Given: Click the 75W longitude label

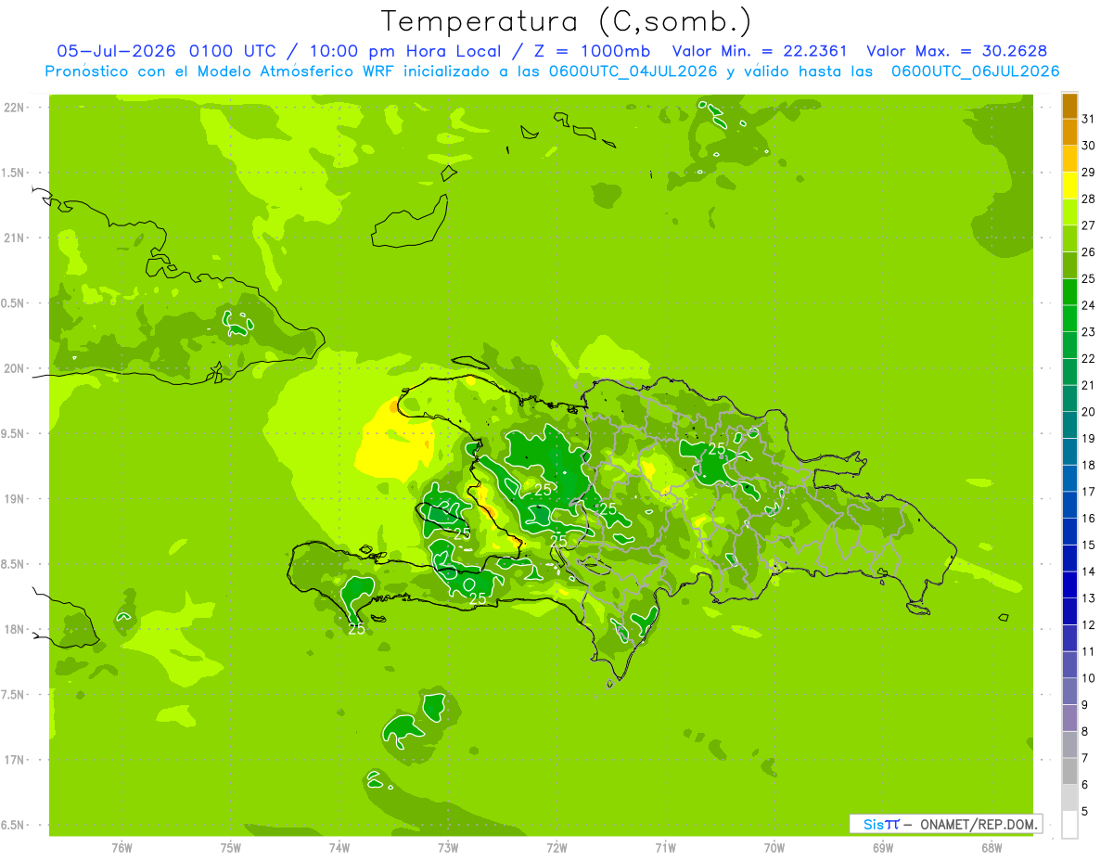Looking at the screenshot, I should pyautogui.click(x=230, y=848).
